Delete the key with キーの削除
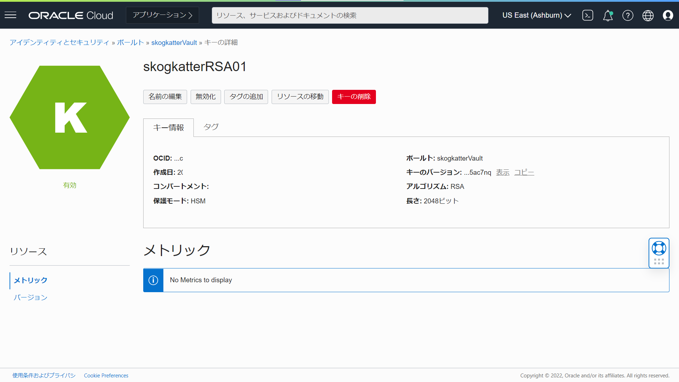The width and height of the screenshot is (679, 382). click(x=354, y=97)
